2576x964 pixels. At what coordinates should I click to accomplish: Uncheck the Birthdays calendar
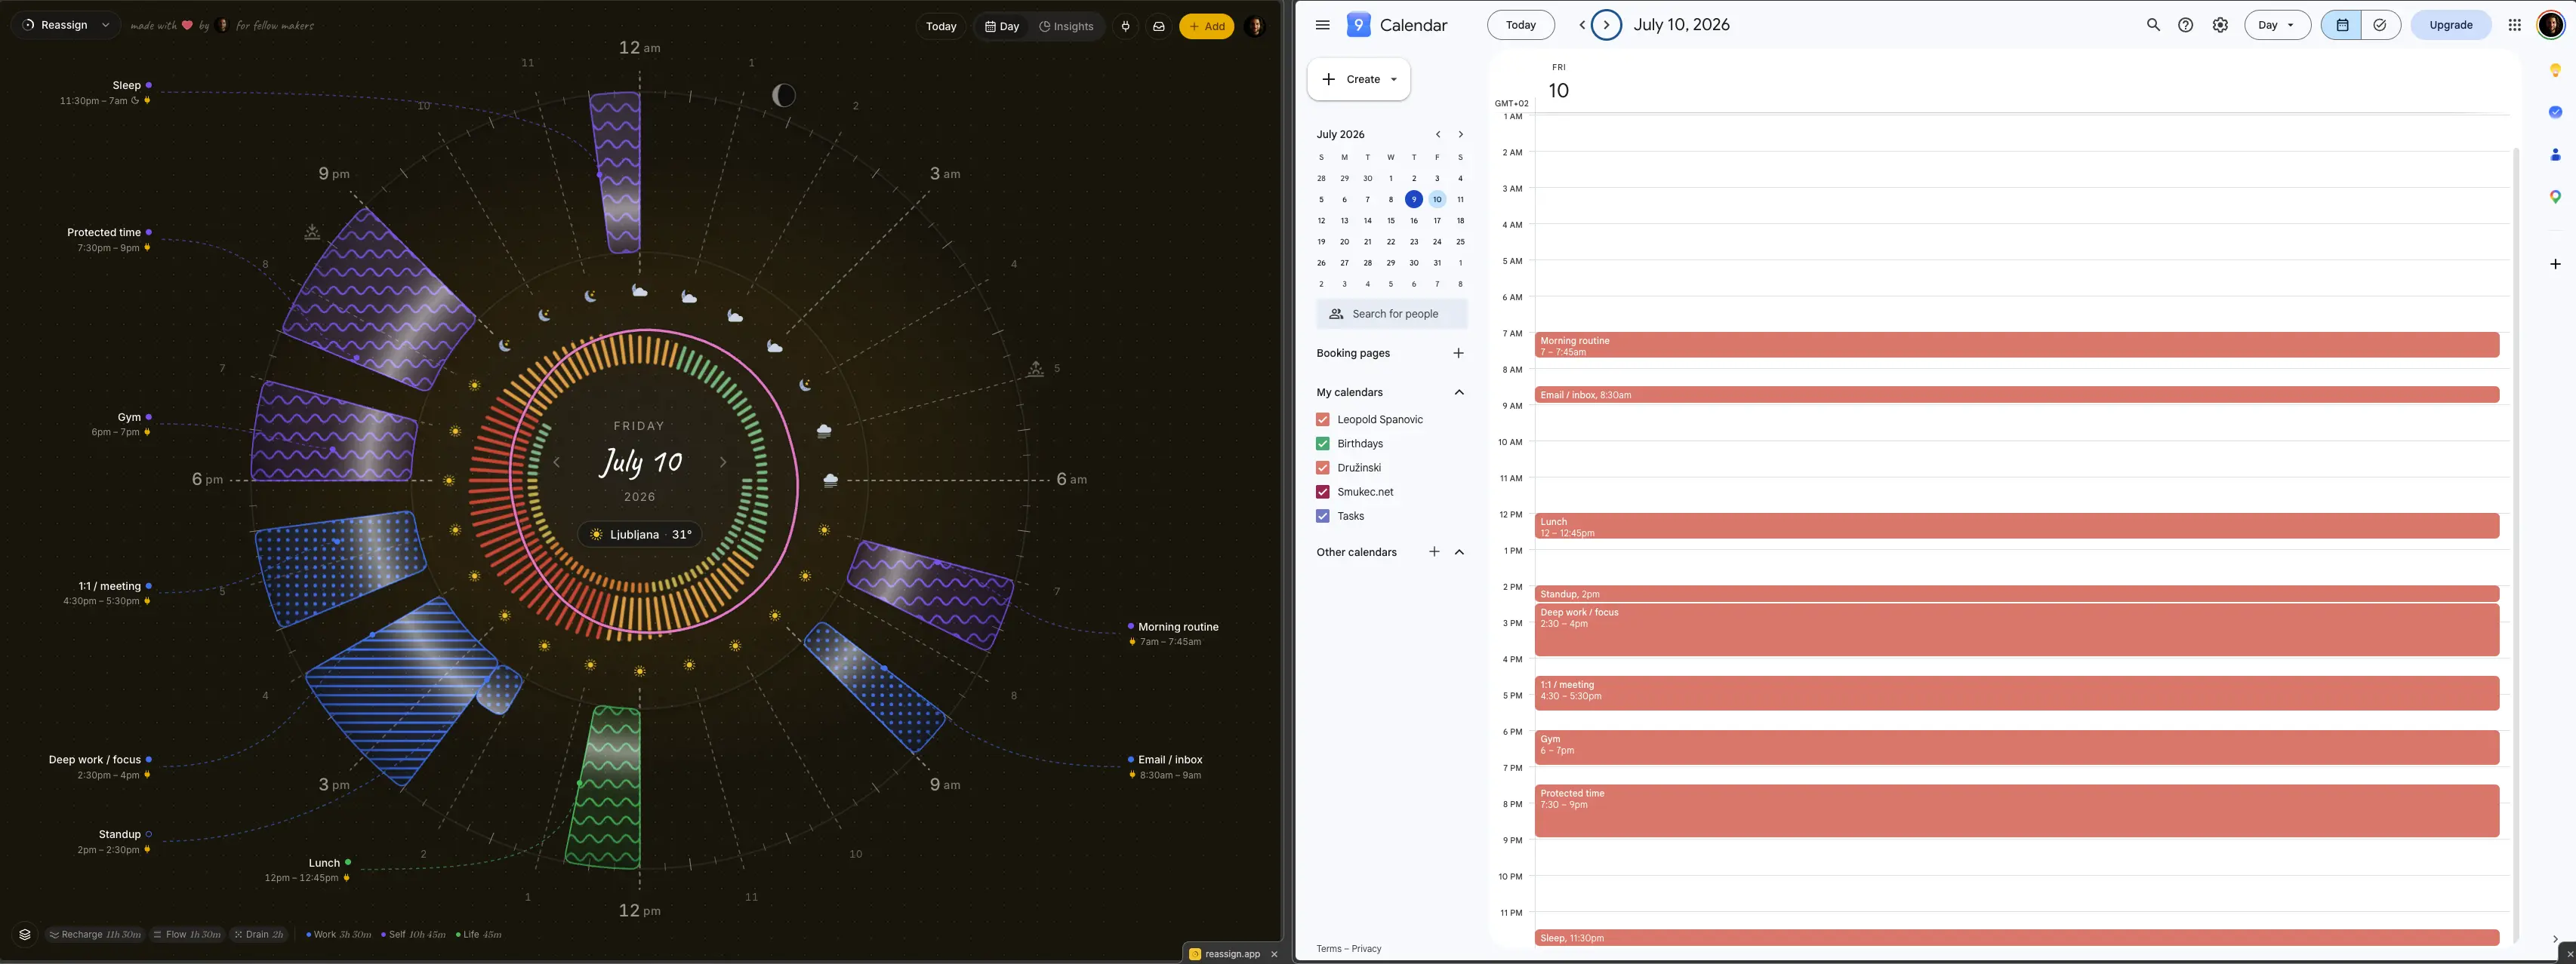1322,444
